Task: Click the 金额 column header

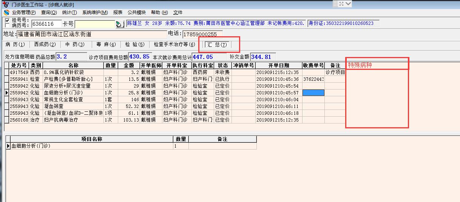Action: (129, 65)
